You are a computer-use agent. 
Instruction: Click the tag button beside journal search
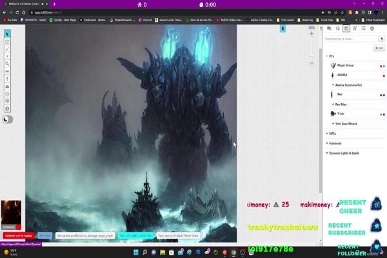382,39
